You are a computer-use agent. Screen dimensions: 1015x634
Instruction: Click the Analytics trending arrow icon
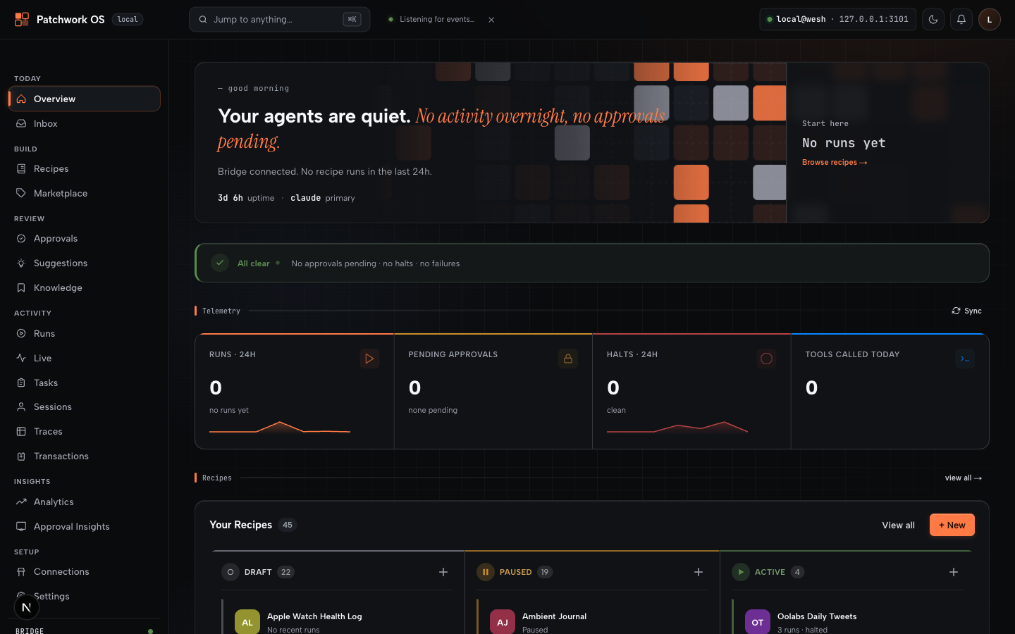21,502
